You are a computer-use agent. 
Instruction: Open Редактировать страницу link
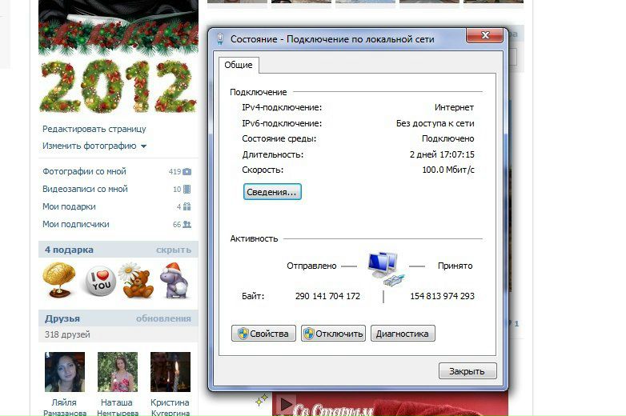pos(94,129)
